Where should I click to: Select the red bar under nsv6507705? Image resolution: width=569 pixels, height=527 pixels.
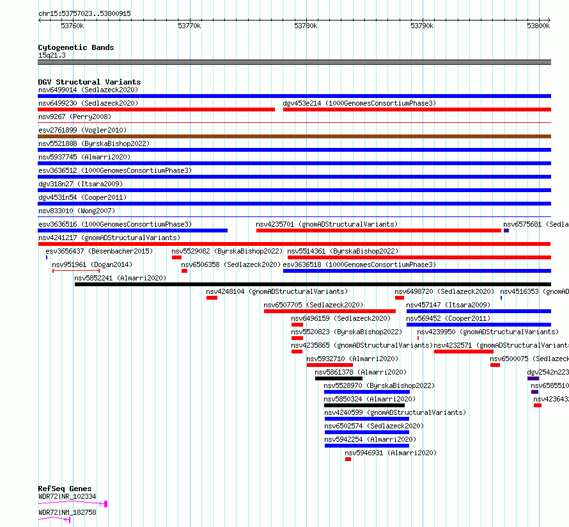pyautogui.click(x=330, y=311)
